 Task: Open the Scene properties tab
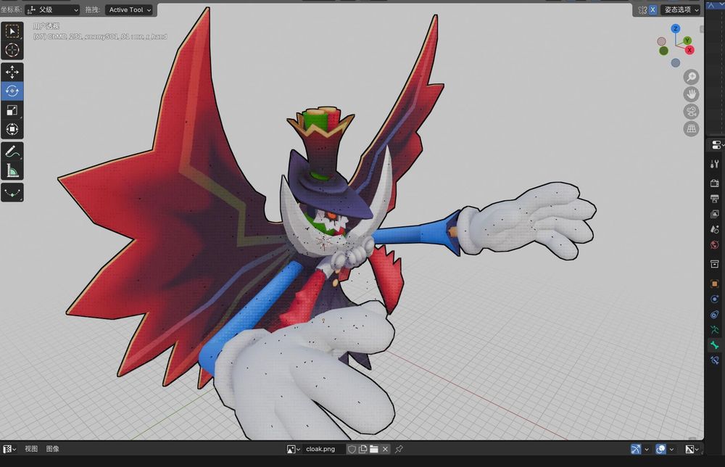click(714, 229)
